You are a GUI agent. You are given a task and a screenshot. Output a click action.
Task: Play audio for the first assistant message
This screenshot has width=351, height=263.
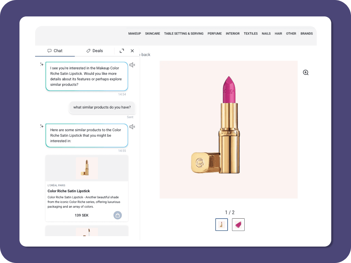coord(132,65)
